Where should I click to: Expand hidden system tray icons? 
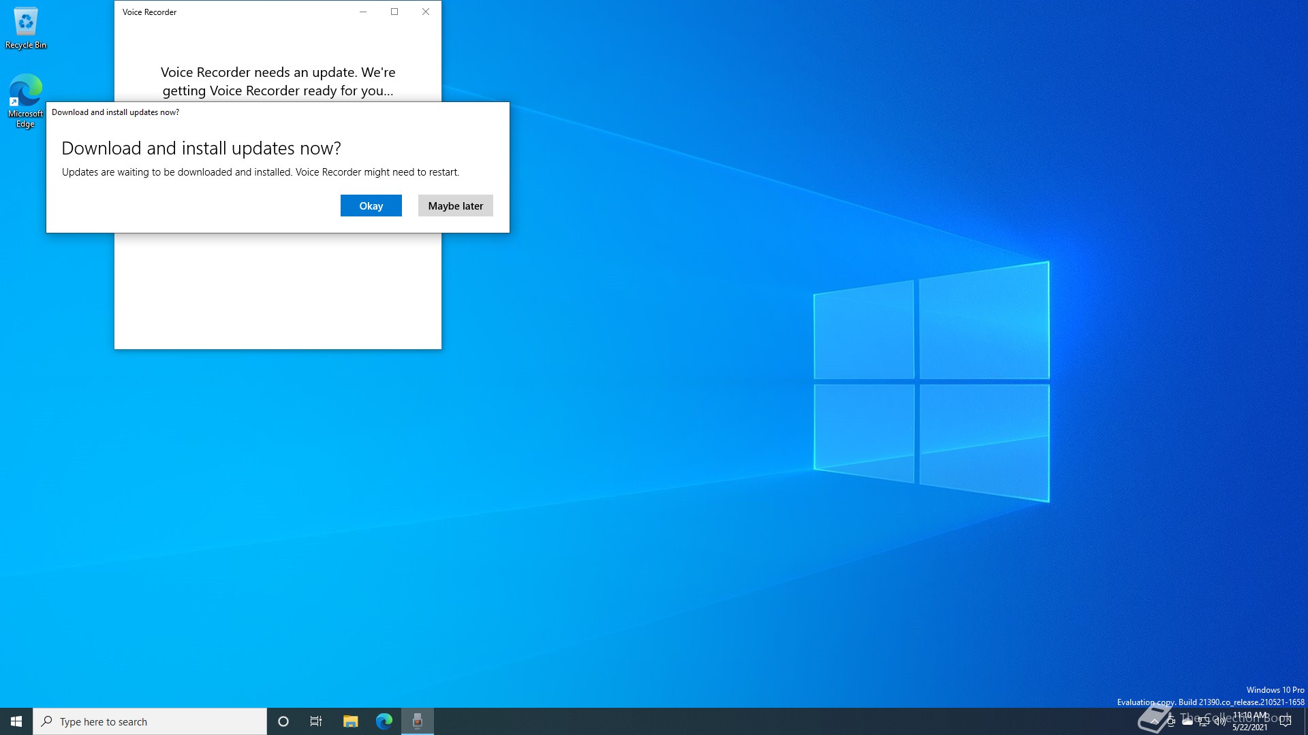coord(1154,721)
